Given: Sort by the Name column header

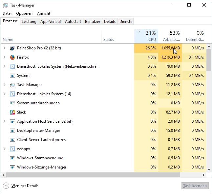Looking at the screenshot, I should click(51, 36).
